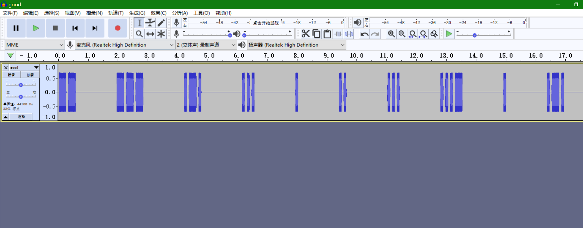Zoom in on the waveform
The width and height of the screenshot is (583, 228).
pos(391,34)
